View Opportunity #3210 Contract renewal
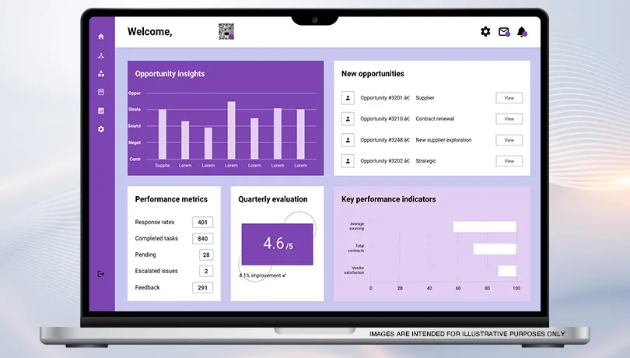Viewport: 630px width, 358px height. 509,119
